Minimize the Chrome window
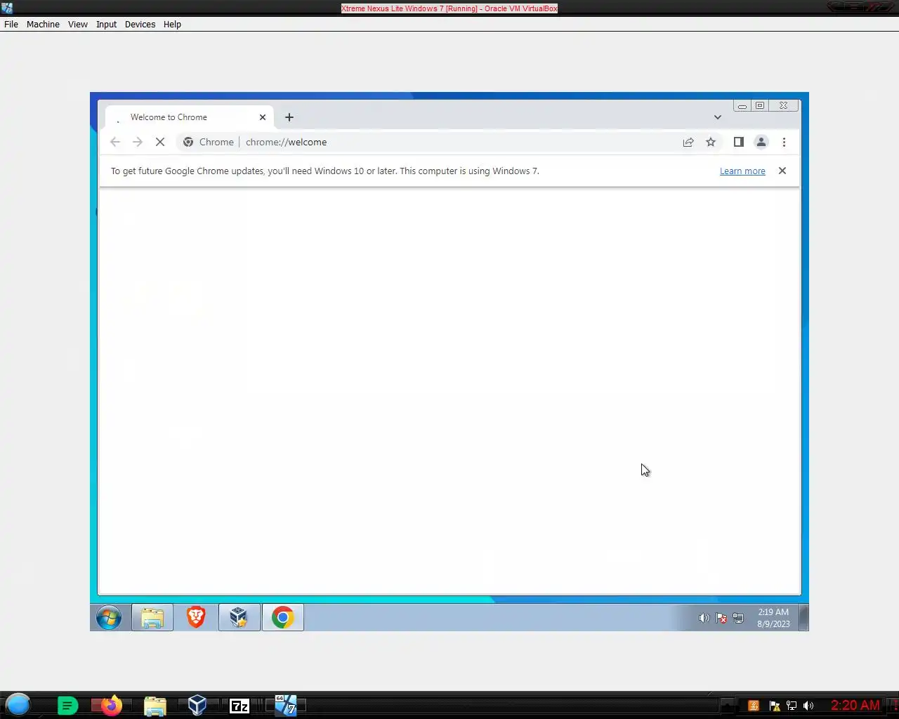Screen dimensions: 899x719 [742, 106]
